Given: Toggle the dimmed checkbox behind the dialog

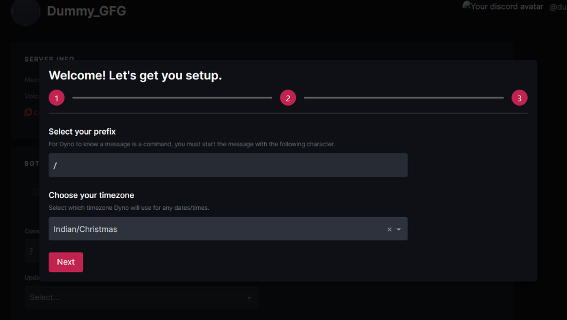Looking at the screenshot, I should pos(35,192).
